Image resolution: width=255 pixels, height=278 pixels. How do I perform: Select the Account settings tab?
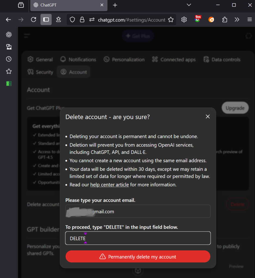point(73,72)
